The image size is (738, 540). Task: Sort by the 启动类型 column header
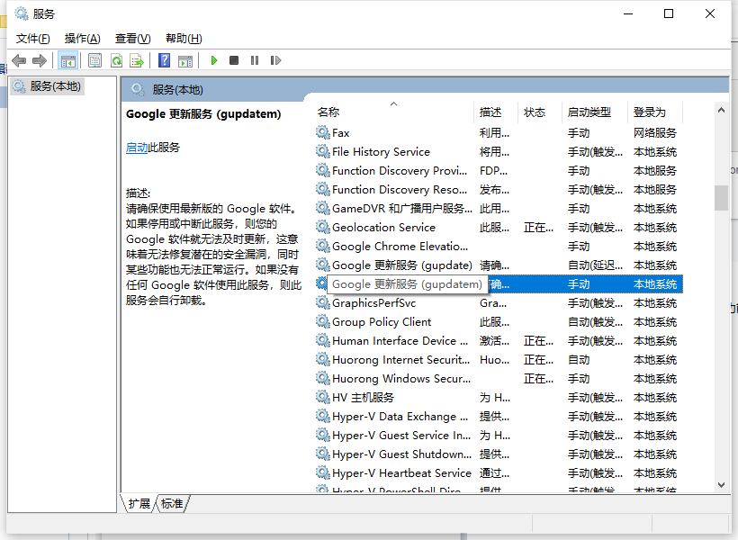[x=594, y=112]
